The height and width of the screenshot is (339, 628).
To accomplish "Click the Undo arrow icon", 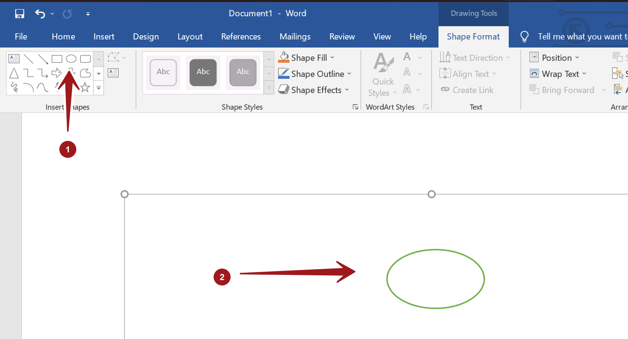I will coord(40,14).
